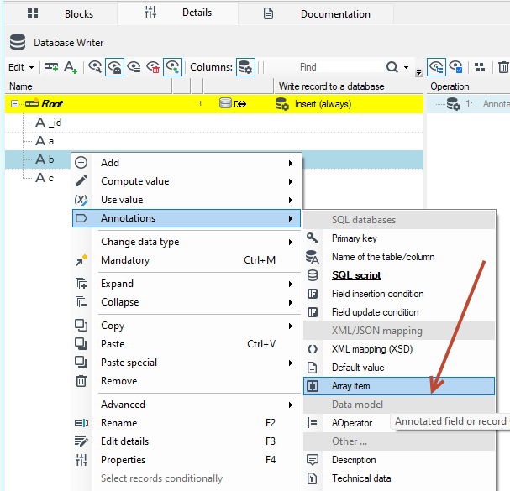Choose Remove from context menu
510x491 pixels.
coord(187,381)
